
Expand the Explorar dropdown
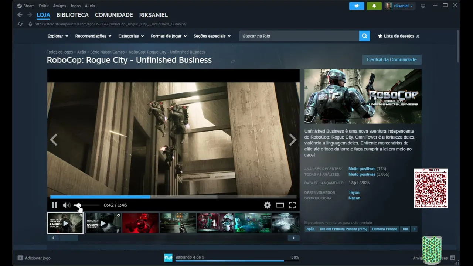point(58,36)
